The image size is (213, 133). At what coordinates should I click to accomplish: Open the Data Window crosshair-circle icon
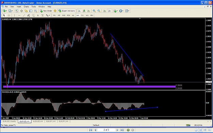pos(21,11)
